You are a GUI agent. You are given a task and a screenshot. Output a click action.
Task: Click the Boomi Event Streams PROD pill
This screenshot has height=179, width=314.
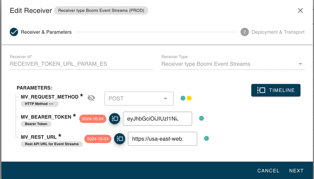coord(101,11)
